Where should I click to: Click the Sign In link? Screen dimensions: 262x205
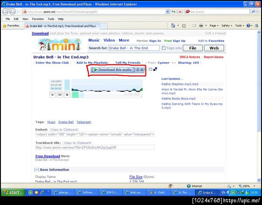point(155,41)
